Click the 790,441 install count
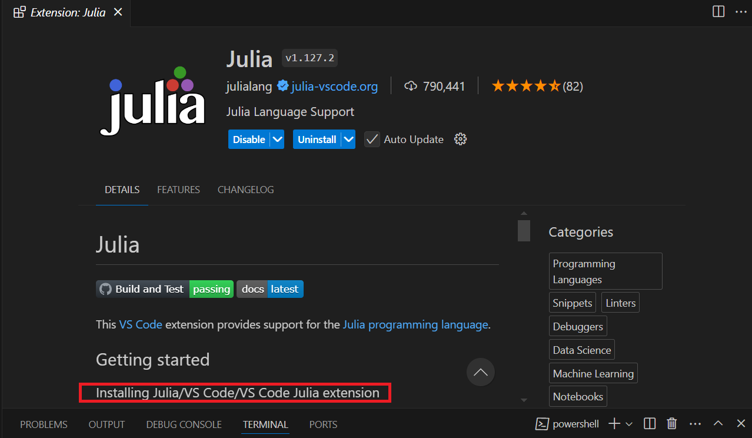The width and height of the screenshot is (752, 438). click(444, 87)
